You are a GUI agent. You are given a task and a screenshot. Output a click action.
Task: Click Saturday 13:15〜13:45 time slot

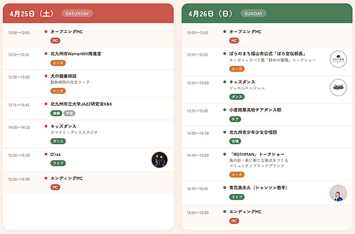pos(18,105)
